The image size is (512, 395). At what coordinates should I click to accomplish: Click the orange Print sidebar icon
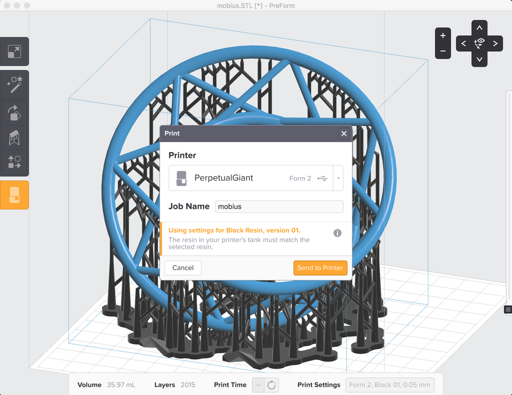tap(14, 194)
